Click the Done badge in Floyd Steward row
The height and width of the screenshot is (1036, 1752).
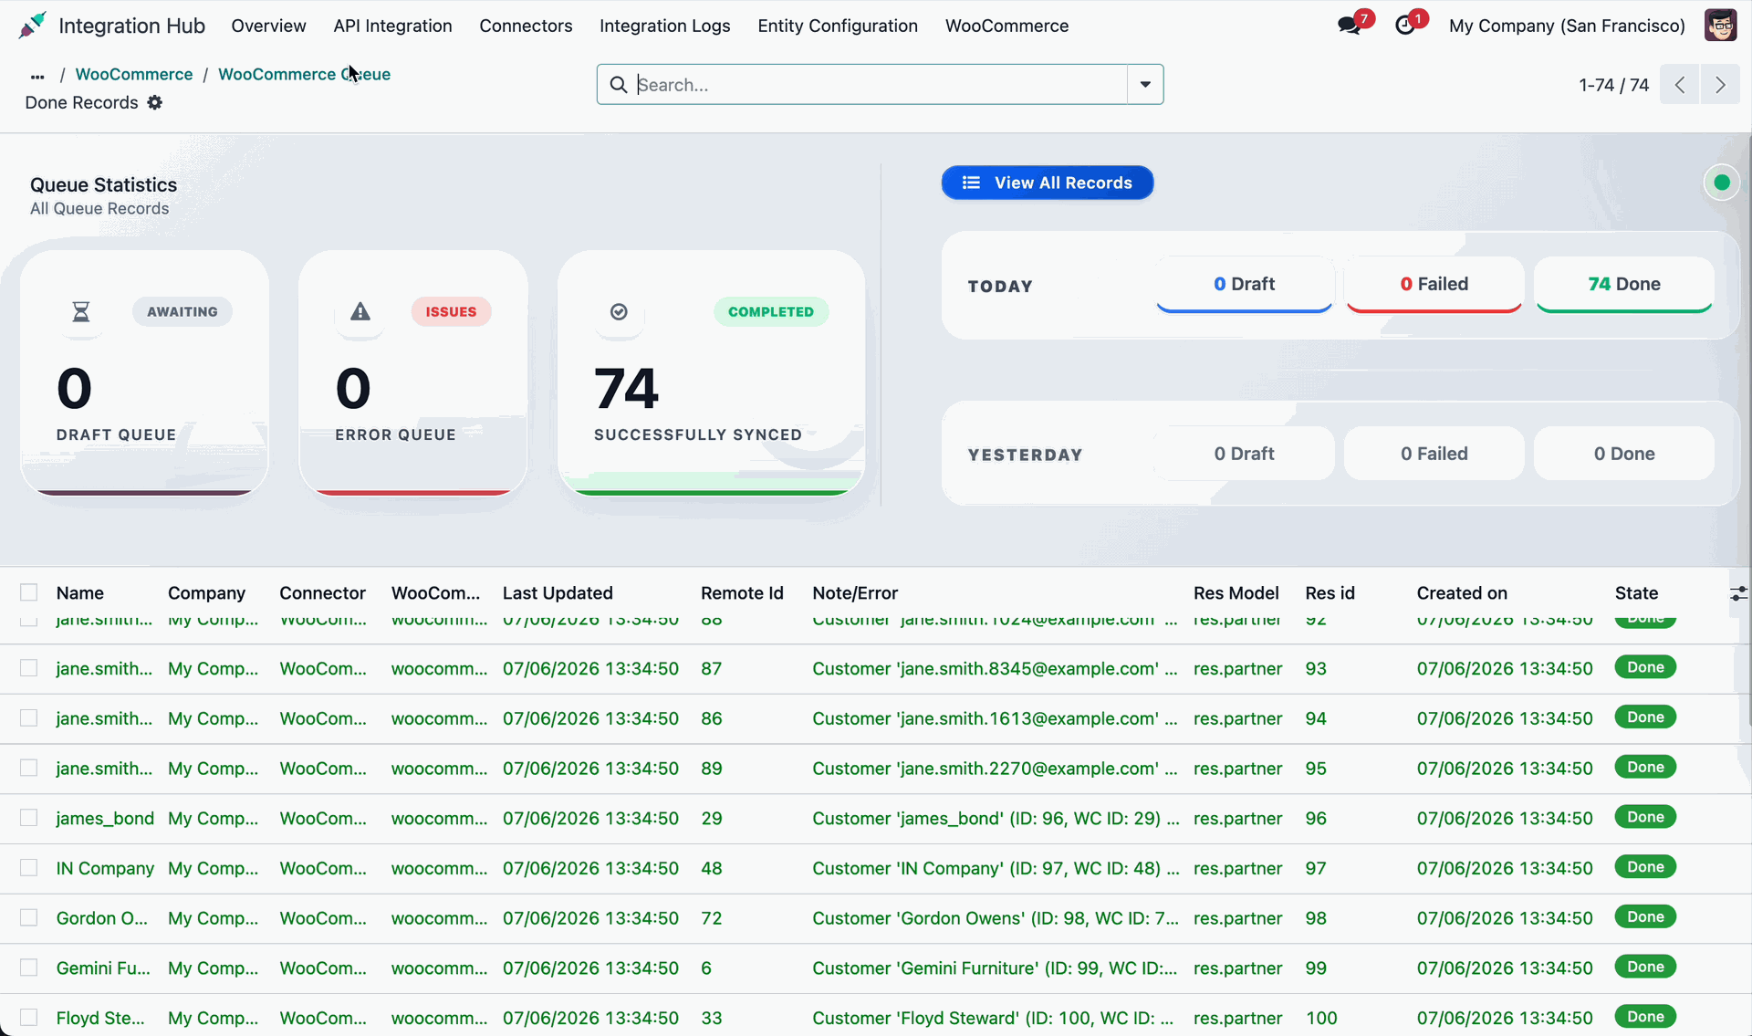click(1645, 1016)
